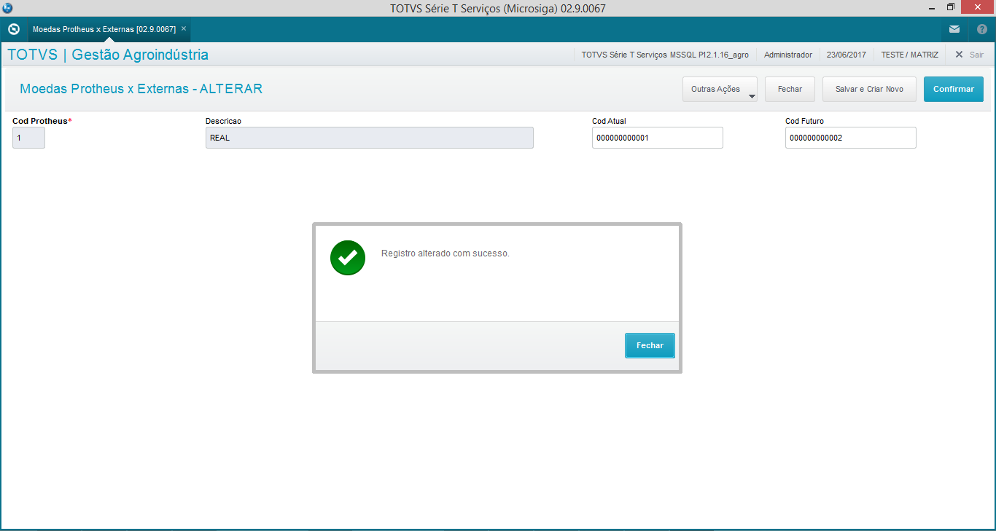Viewport: 996px width, 531px height.
Task: Click the Sair exit button
Action: coord(969,55)
